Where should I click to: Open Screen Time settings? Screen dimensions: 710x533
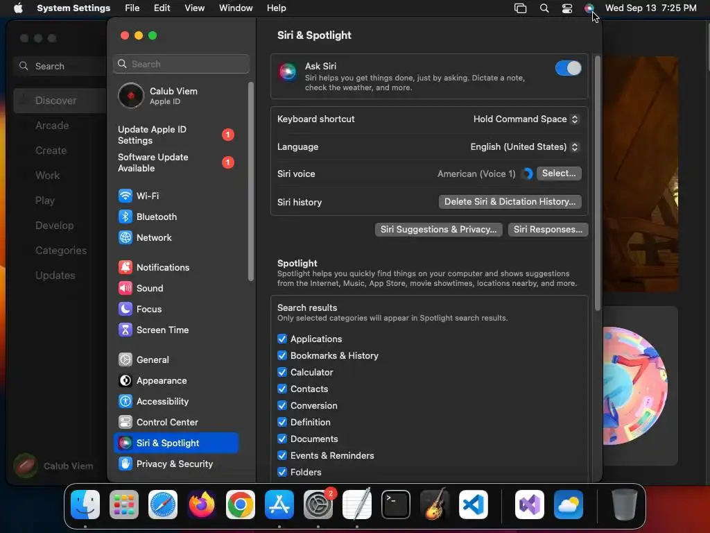[x=175, y=330]
